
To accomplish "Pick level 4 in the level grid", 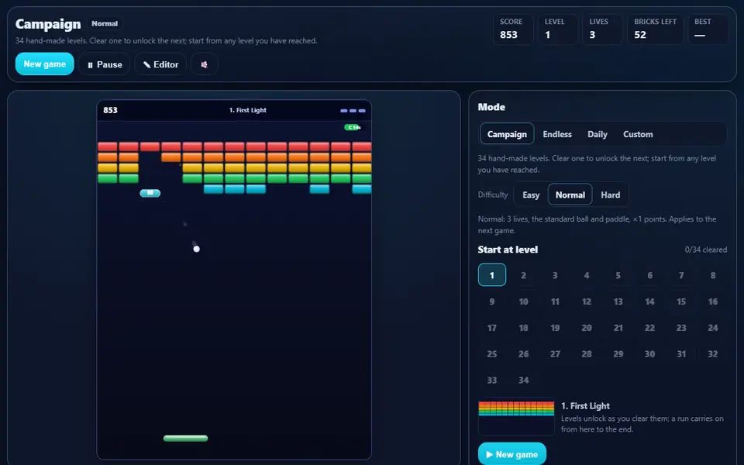I will tap(587, 274).
